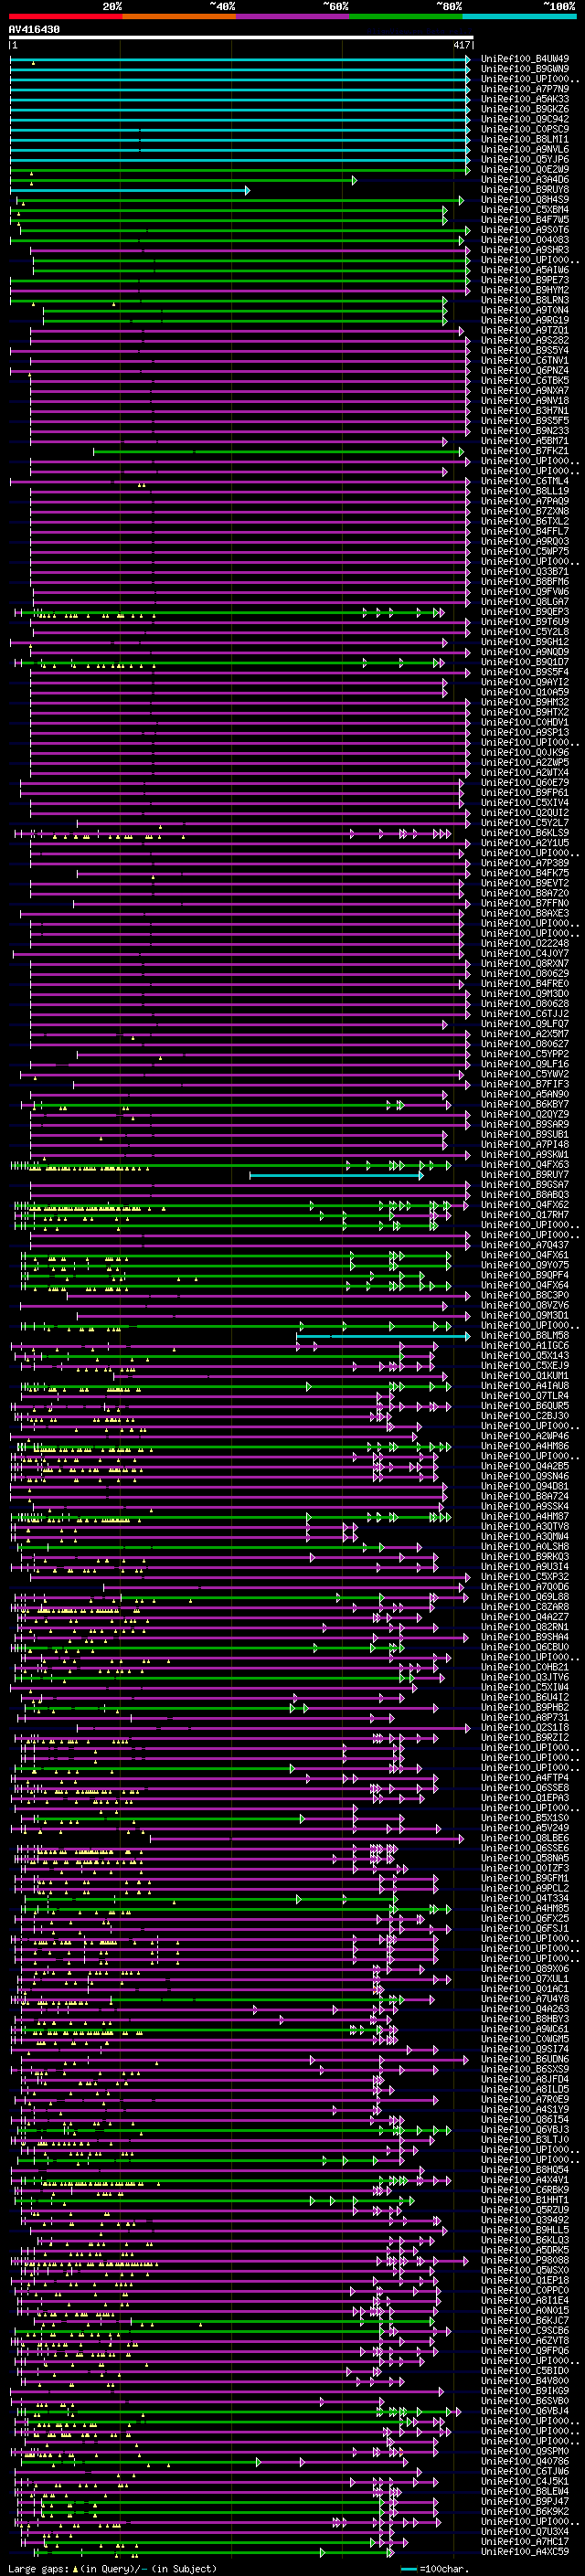Click the red 20% identity legend segment
This screenshot has width=585, height=2576.
tap(66, 16)
